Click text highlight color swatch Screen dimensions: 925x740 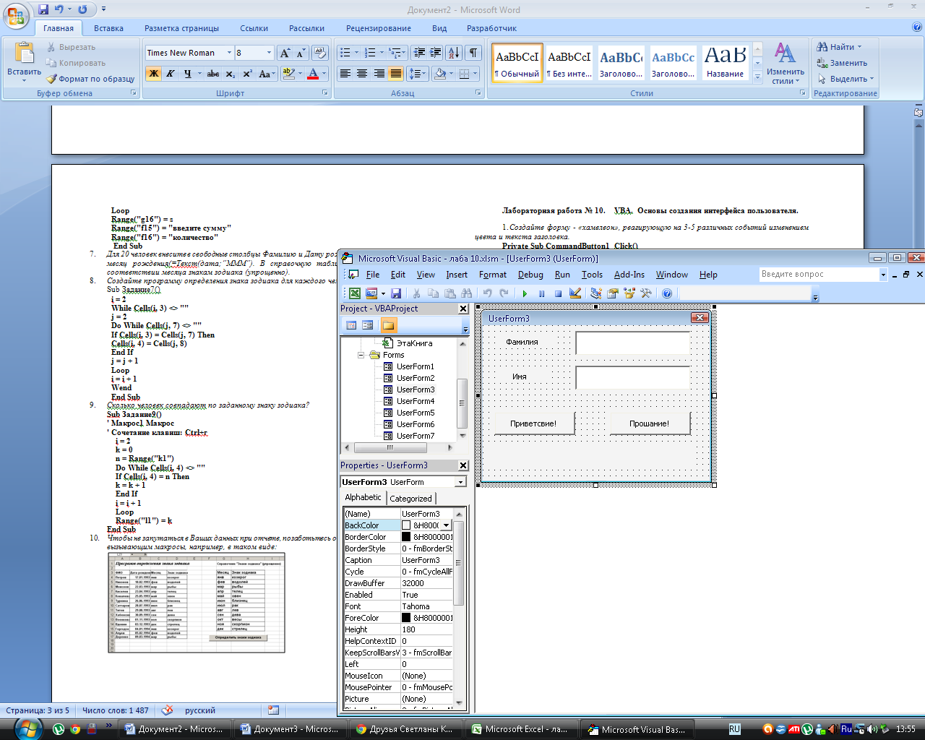(288, 74)
